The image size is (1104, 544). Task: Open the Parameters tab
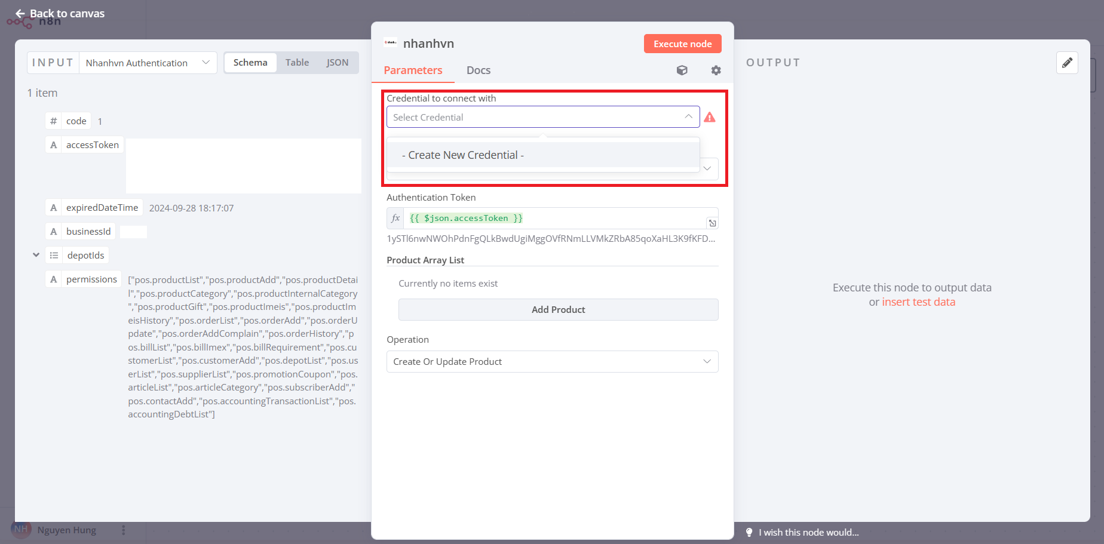click(x=413, y=70)
